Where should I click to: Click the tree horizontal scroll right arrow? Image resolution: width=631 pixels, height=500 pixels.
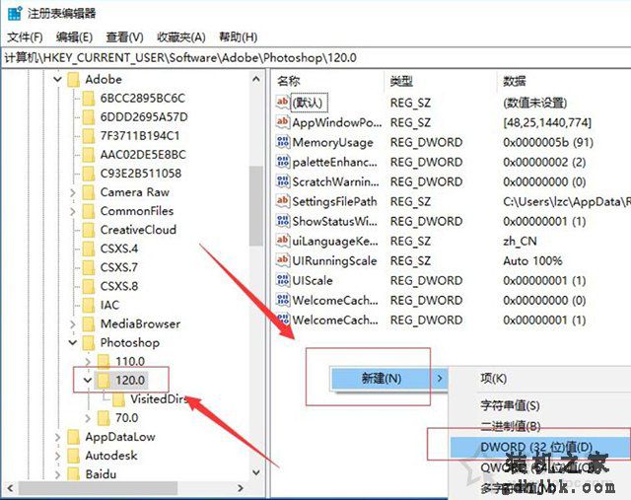pos(241,488)
